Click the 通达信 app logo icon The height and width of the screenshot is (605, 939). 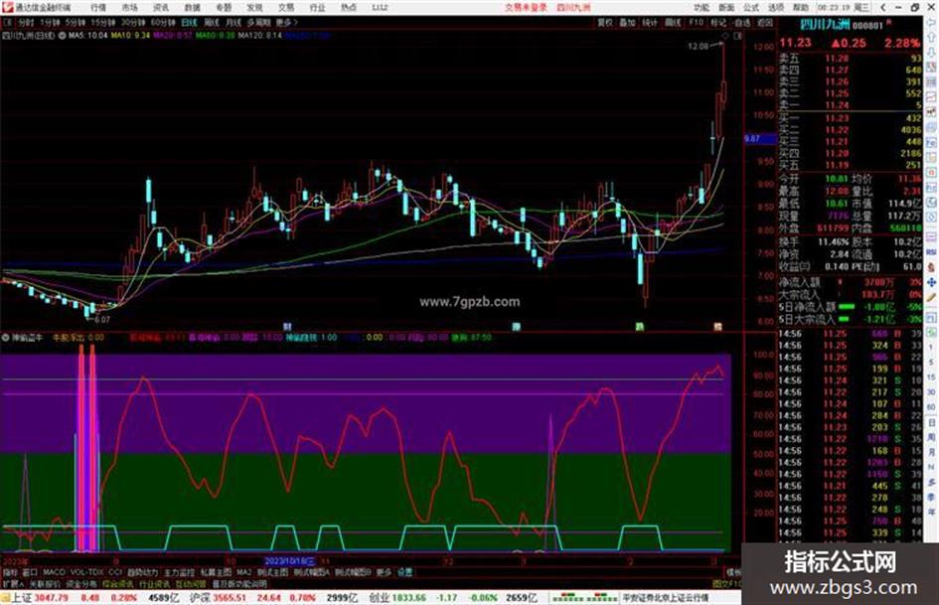(8, 8)
